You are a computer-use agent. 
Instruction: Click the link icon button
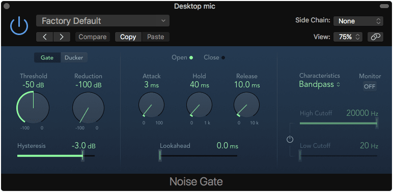coord(375,37)
